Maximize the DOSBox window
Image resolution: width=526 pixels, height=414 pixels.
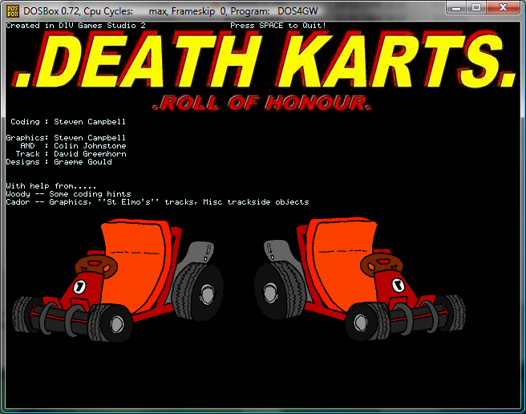(x=476, y=8)
